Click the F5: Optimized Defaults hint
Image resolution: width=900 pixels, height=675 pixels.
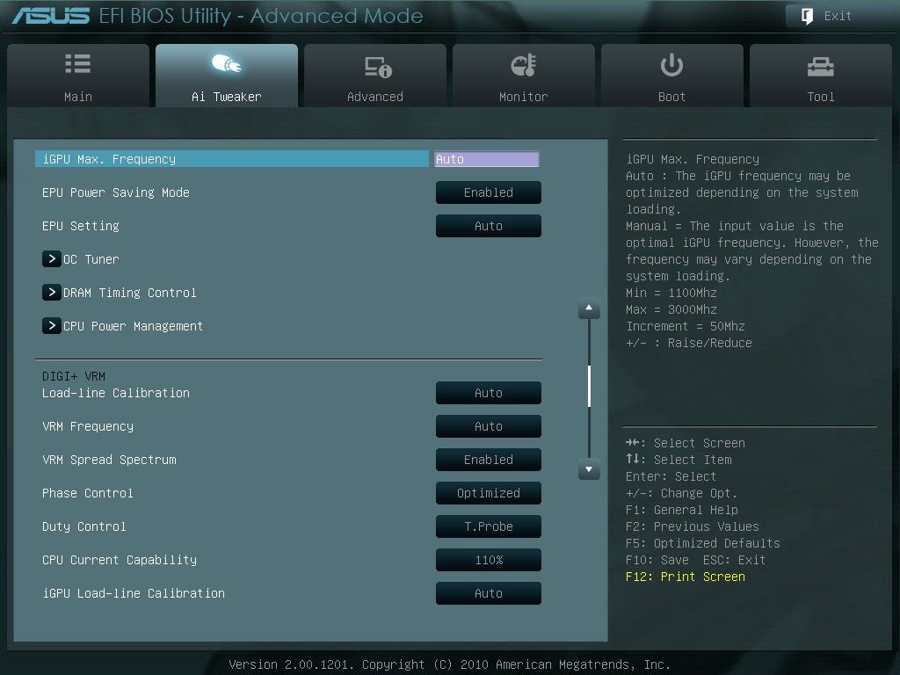click(x=703, y=543)
